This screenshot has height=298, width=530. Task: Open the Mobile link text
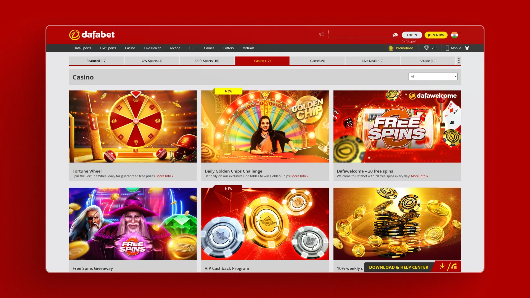point(456,48)
